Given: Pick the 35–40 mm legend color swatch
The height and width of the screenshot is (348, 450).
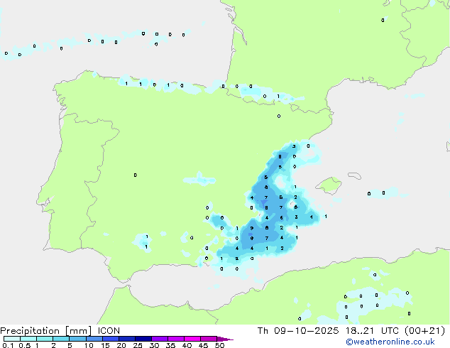Looking at the screenshot, I should pyautogui.click(x=175, y=339).
